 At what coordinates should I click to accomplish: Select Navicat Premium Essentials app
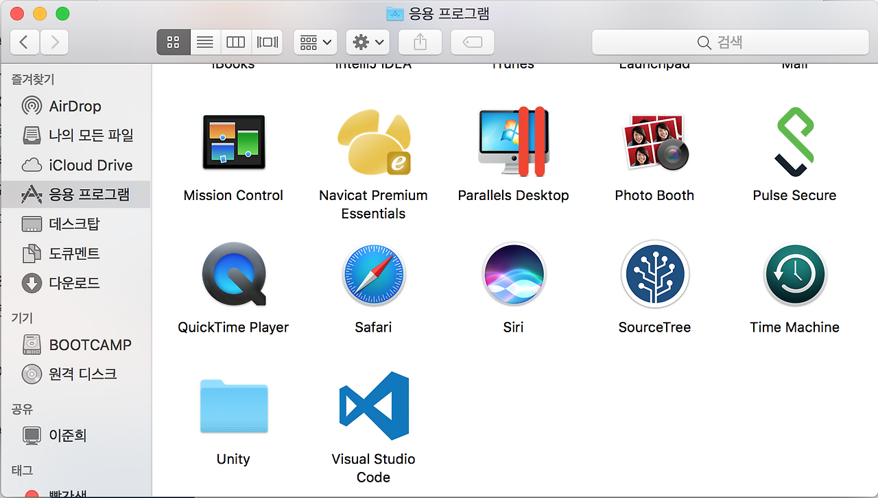[x=374, y=142]
